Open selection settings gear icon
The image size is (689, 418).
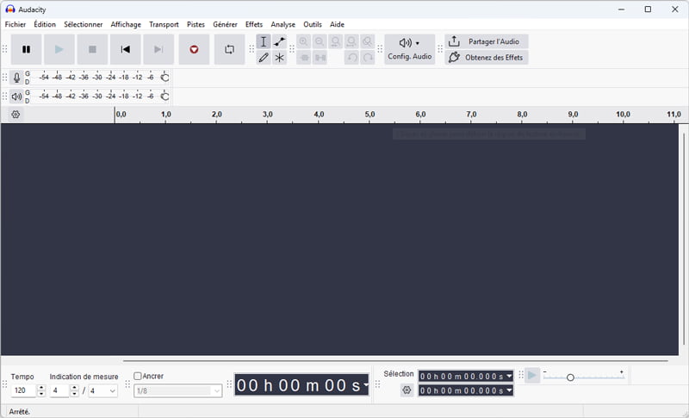(407, 390)
